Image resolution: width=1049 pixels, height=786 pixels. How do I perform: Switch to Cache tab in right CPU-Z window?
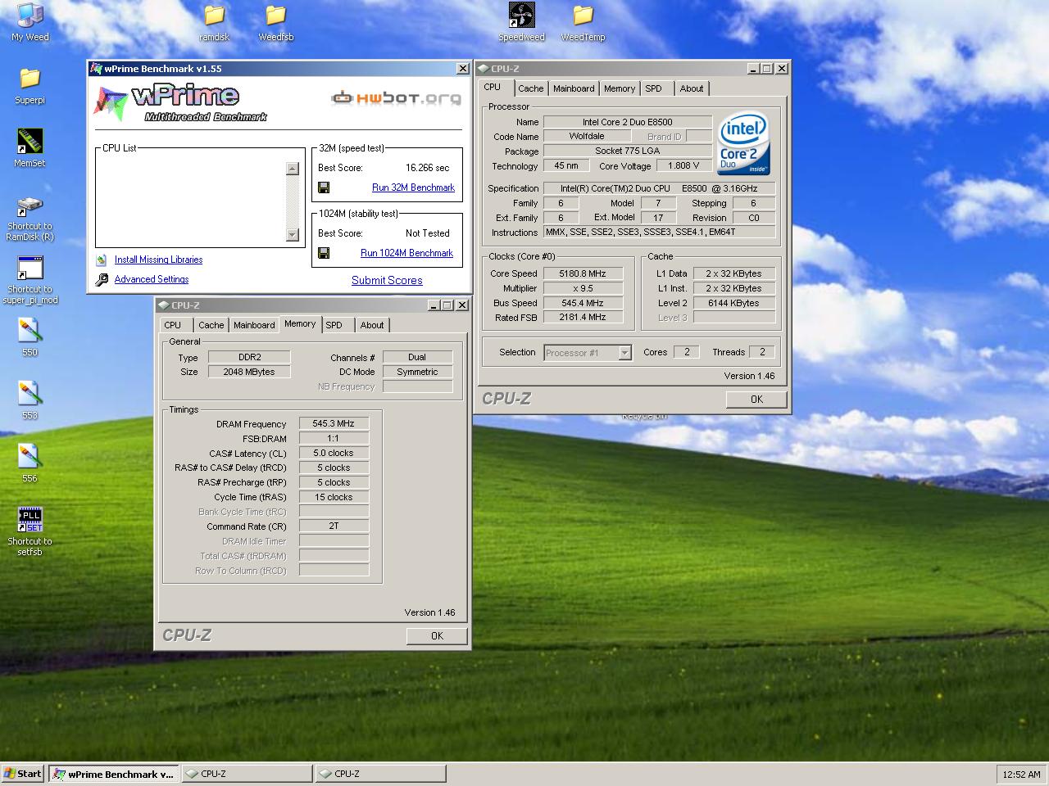530,88
